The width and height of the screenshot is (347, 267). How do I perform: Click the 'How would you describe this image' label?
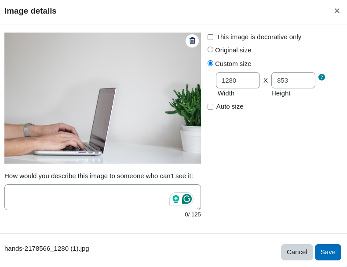99,176
